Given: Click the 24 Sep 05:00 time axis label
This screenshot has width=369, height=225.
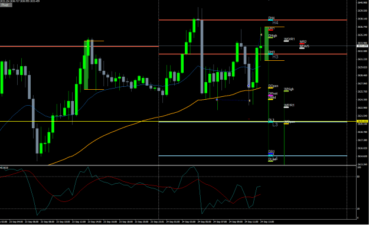Looking at the screenshot, I should [204, 221].
